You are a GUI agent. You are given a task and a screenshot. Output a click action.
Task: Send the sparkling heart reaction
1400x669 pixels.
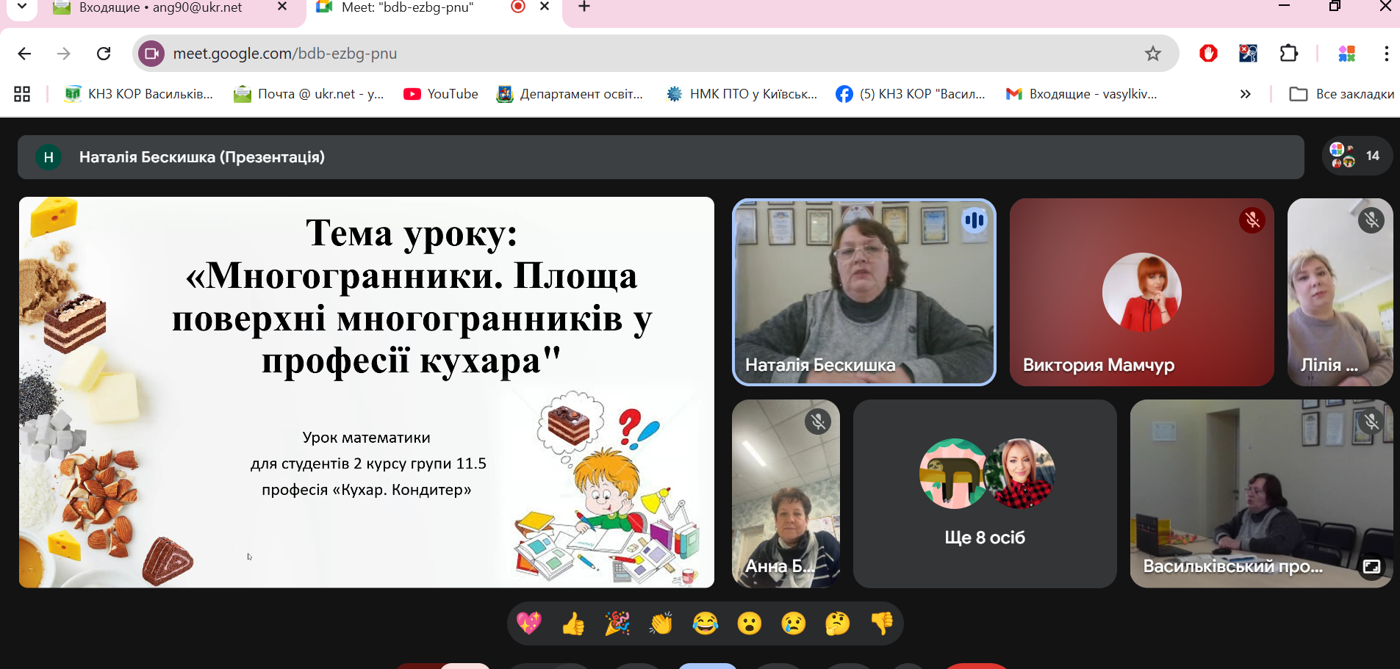click(x=529, y=624)
